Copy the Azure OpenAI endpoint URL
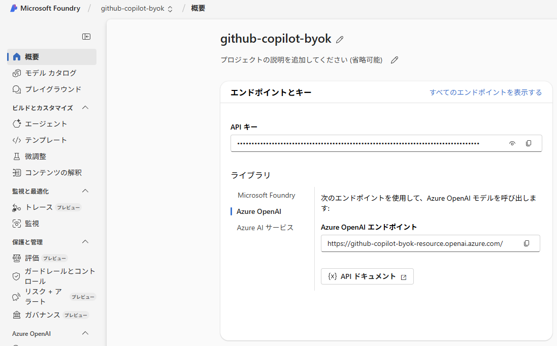The image size is (557, 346). click(x=527, y=243)
